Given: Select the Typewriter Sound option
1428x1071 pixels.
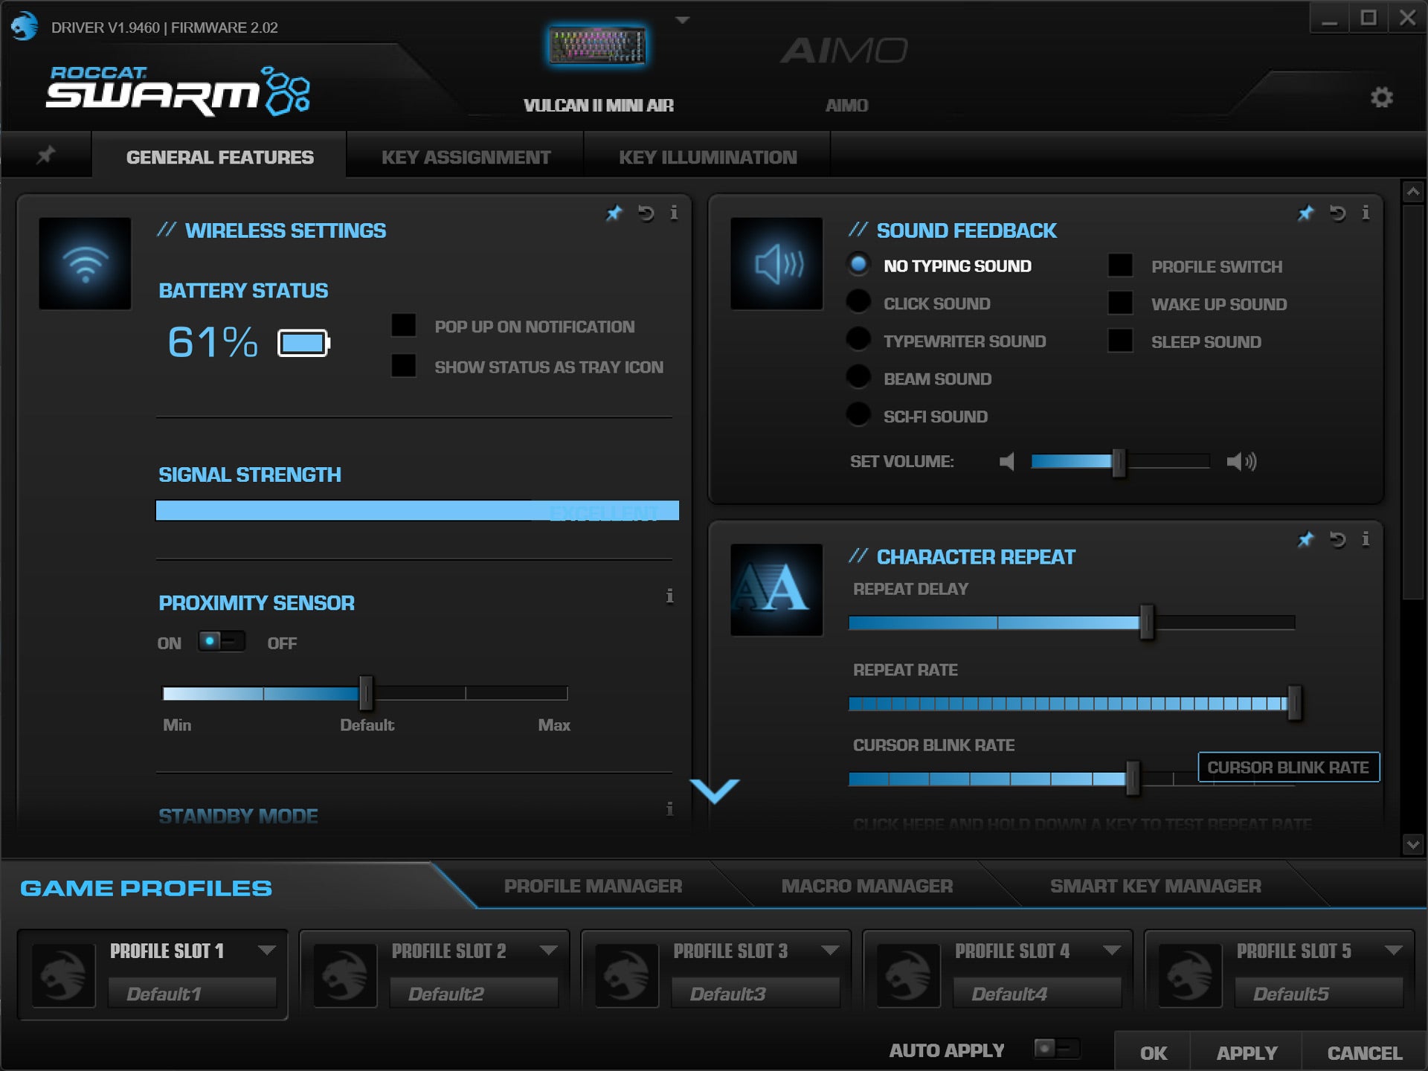Looking at the screenshot, I should click(858, 340).
